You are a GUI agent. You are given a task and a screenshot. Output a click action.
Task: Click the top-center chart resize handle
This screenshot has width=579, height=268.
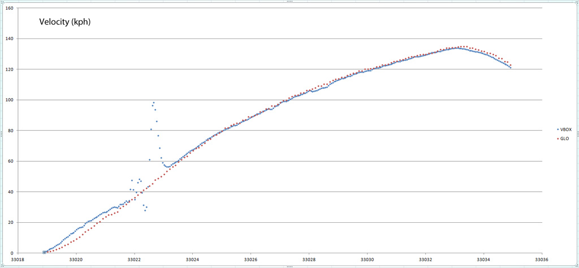click(289, 1)
